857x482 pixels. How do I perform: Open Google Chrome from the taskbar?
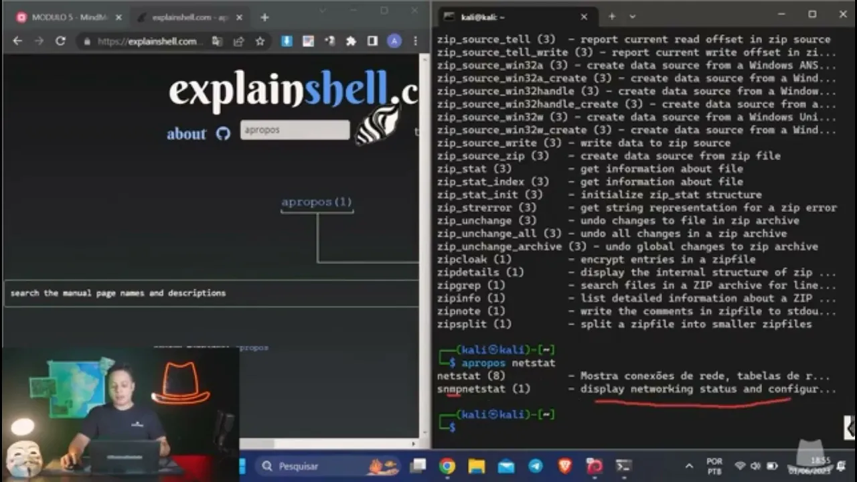[x=447, y=466]
